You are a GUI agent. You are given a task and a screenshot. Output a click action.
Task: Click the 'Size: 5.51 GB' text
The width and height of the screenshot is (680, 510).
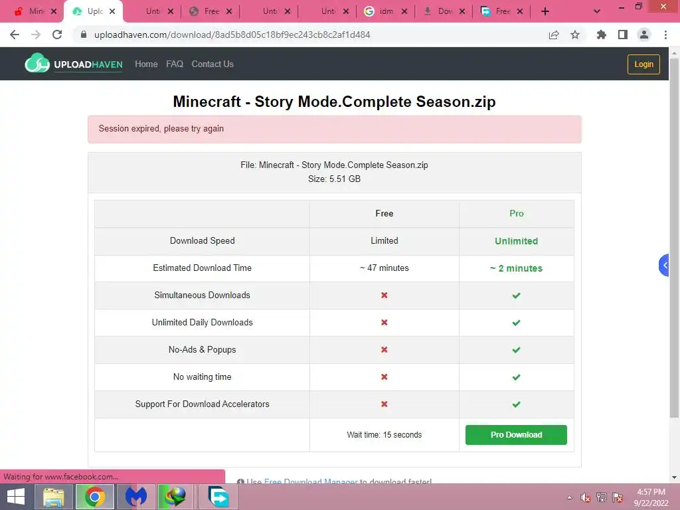click(335, 179)
